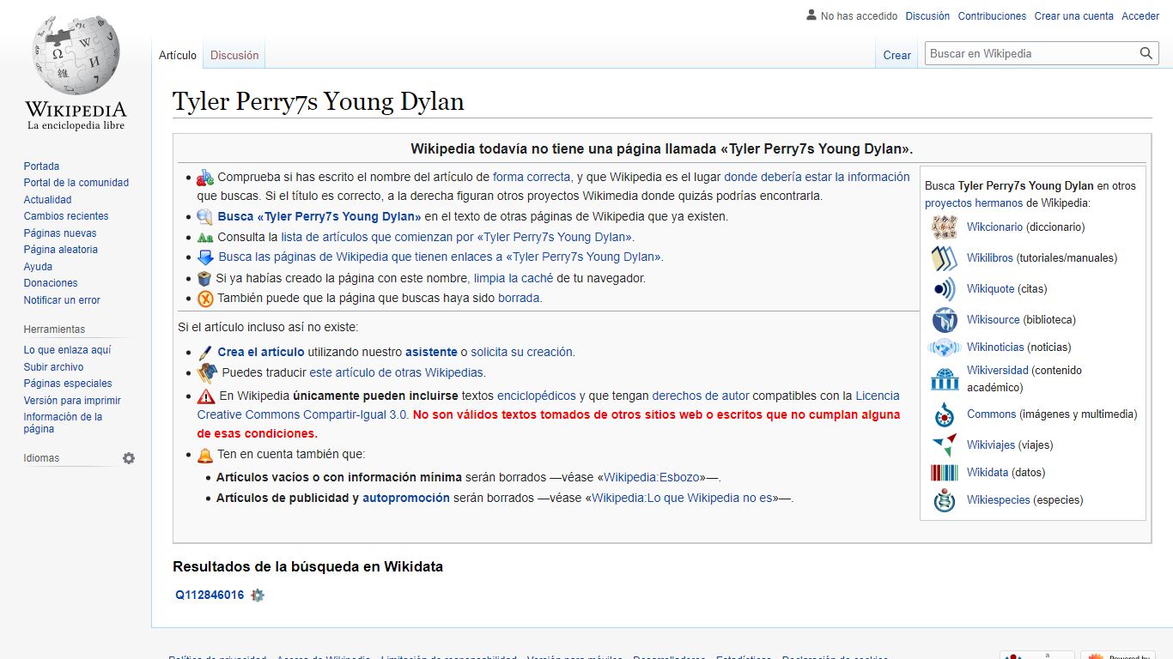The image size is (1173, 659).
Task: Click Notificar un error in sidebar
Action: tap(62, 300)
